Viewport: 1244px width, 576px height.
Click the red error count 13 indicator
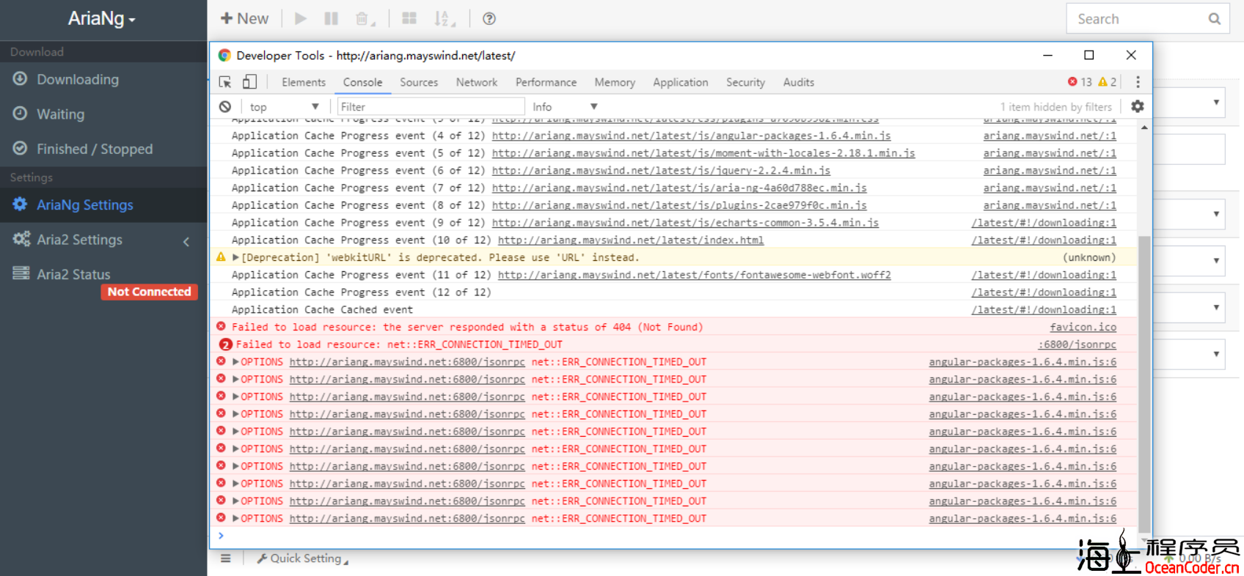[1080, 82]
